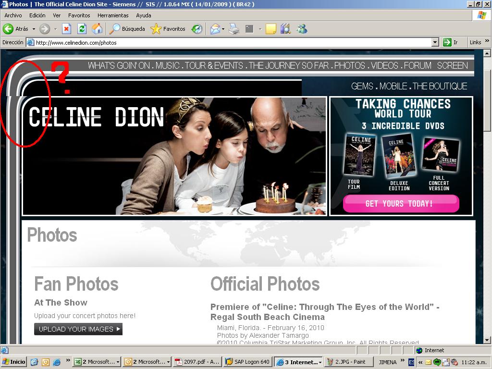Click the Internet security zone indicator
This screenshot has height=369, width=492.
click(430, 350)
